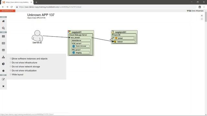Click the filter funnel icon near username

click(188, 11)
